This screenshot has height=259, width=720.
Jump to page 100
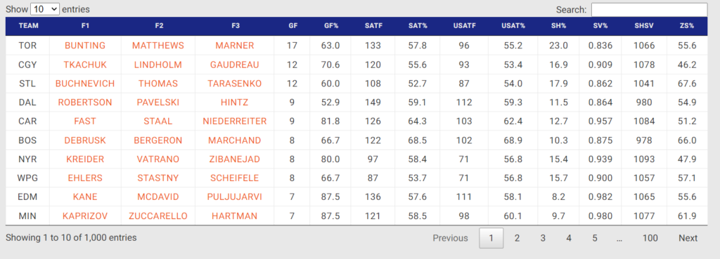click(650, 238)
